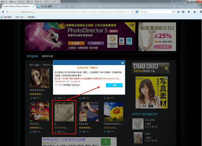The width and height of the screenshot is (202, 146).
Task: Open the colorful Personen preset thumbnail
Action: click(x=39, y=112)
